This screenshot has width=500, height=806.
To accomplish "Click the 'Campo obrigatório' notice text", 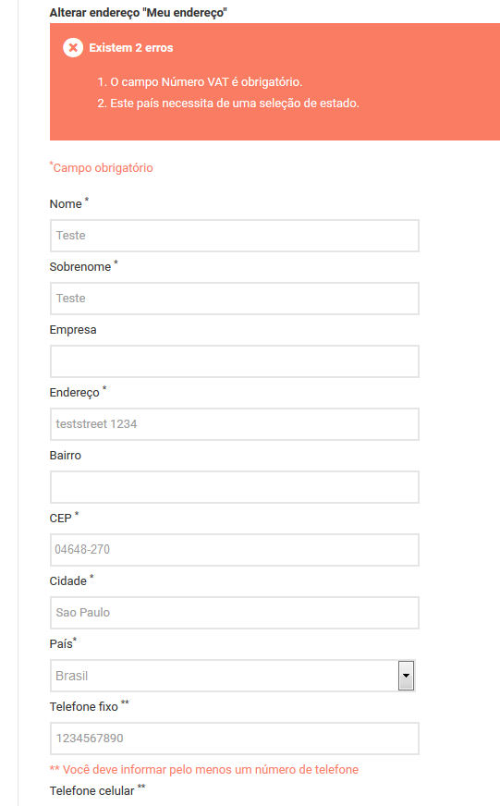I will 102,167.
